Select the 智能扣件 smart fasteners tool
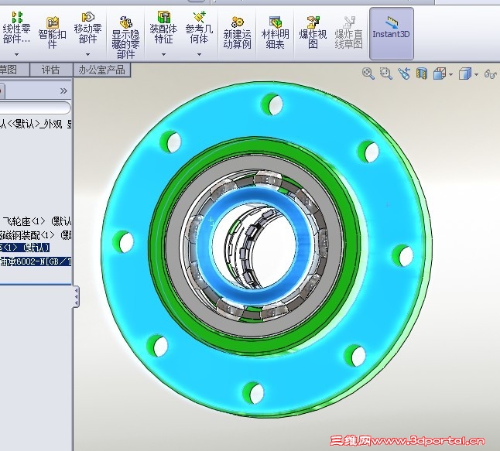The width and height of the screenshot is (500, 451). click(x=52, y=32)
